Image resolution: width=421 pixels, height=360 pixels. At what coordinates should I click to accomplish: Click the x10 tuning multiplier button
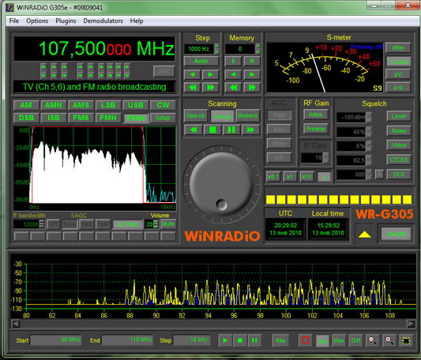tap(306, 177)
